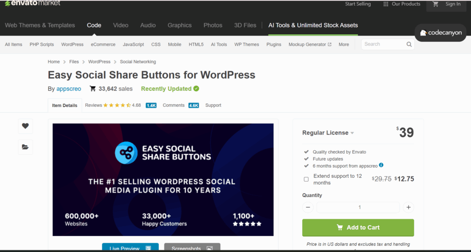Open the Graphics category
This screenshot has height=252, width=471.
pyautogui.click(x=180, y=25)
